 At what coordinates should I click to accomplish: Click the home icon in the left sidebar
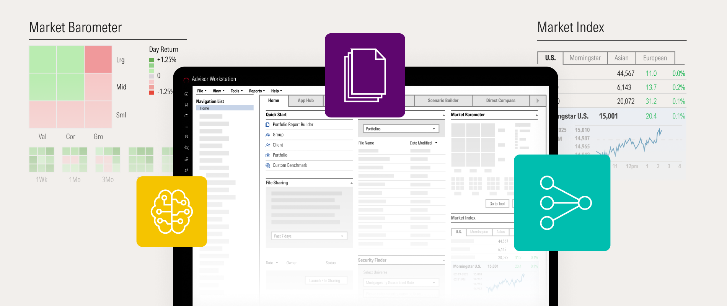coord(186,94)
